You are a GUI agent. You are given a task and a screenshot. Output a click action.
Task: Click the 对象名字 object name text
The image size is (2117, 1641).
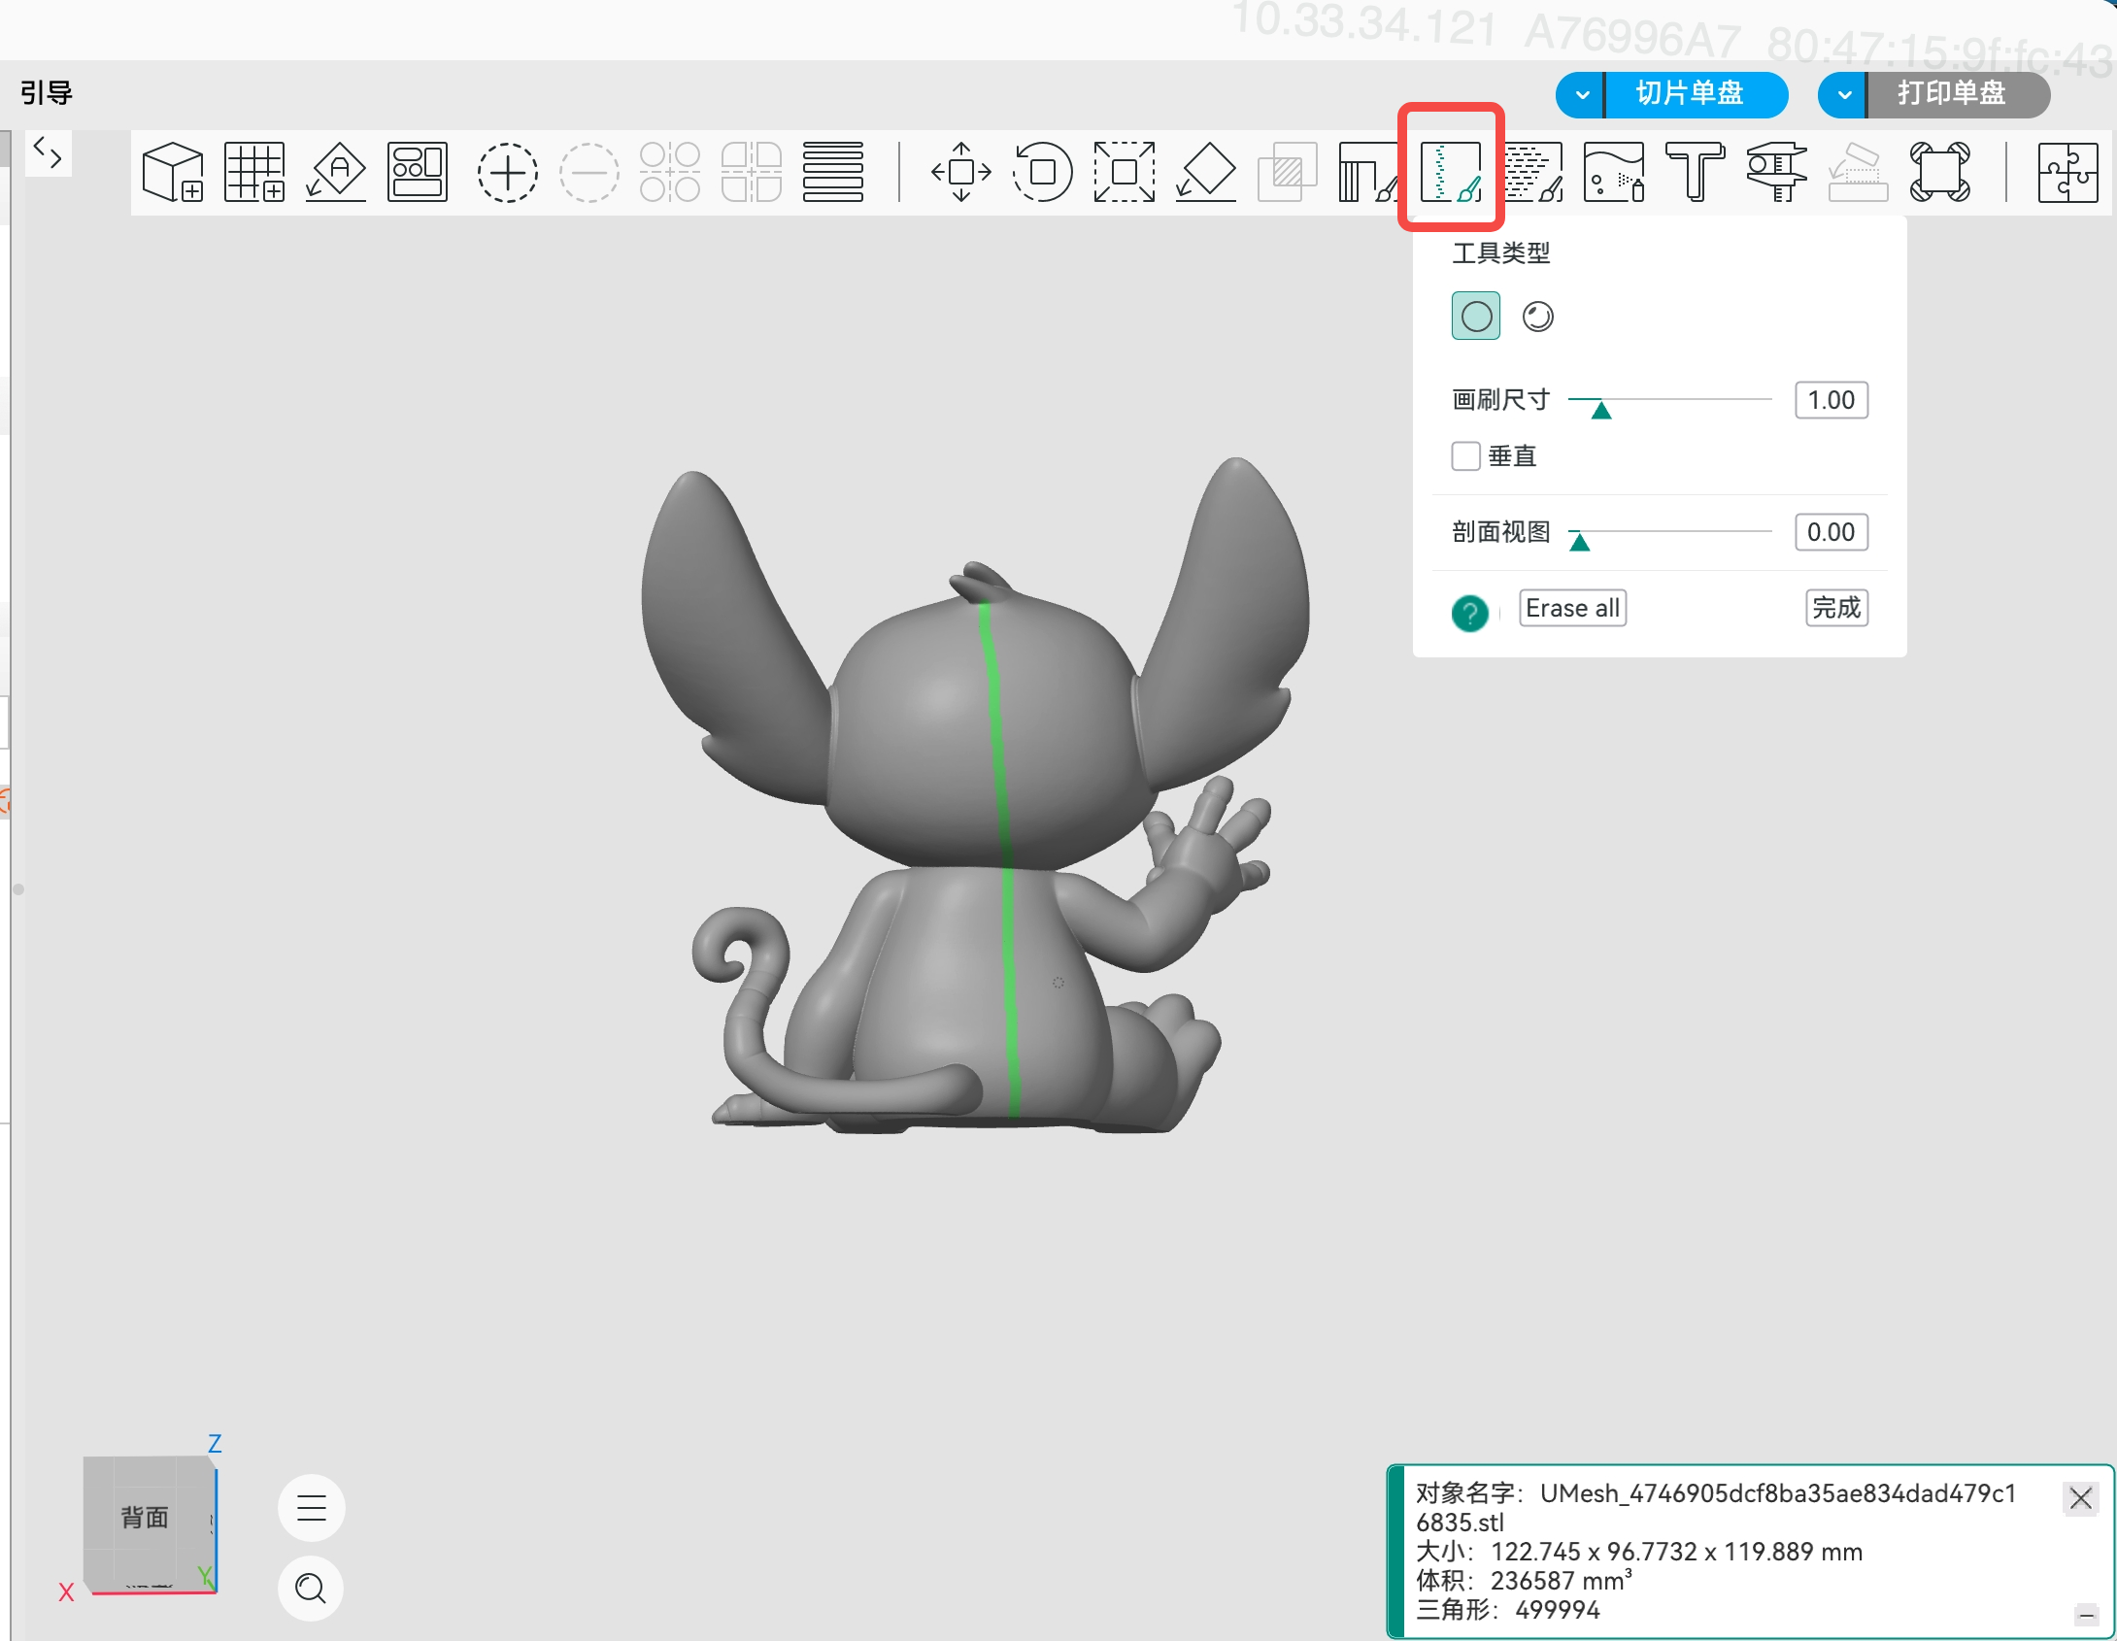pos(1717,1508)
